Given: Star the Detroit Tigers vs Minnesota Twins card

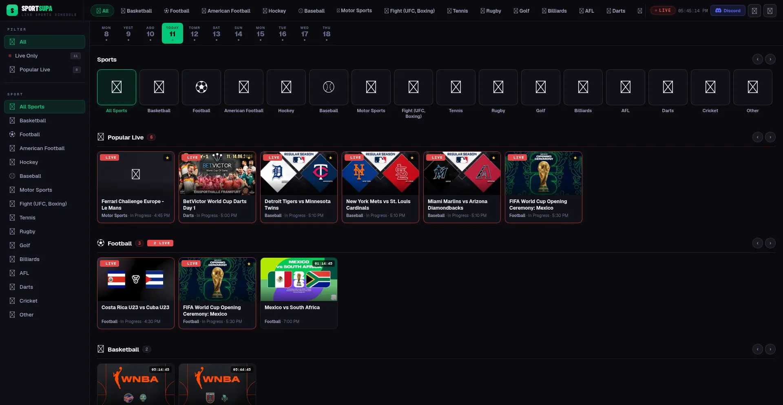Looking at the screenshot, I should (x=330, y=157).
